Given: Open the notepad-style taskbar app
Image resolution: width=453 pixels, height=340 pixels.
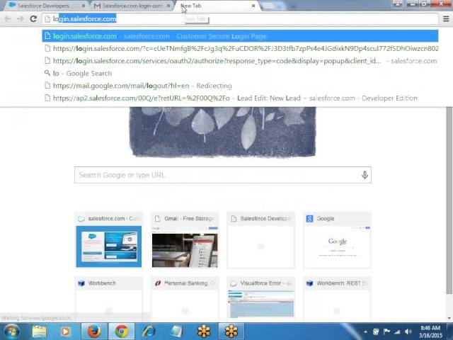Looking at the screenshot, I should point(176,331).
